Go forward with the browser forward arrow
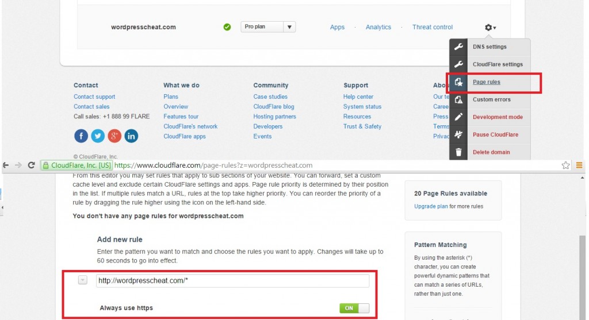This screenshot has width=589, height=320. pos(18,165)
